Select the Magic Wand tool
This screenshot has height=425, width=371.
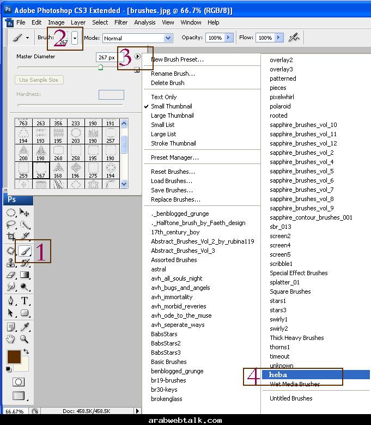pyautogui.click(x=25, y=224)
